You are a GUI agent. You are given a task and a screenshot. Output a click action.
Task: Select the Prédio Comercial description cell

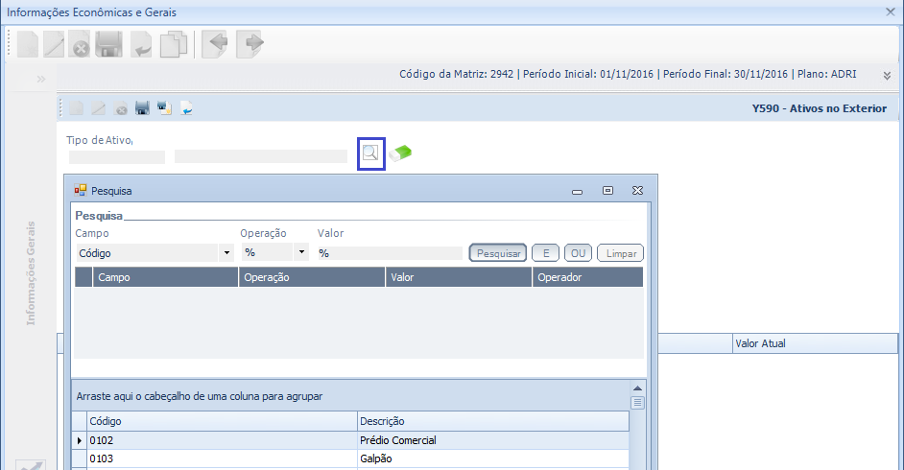pos(493,440)
